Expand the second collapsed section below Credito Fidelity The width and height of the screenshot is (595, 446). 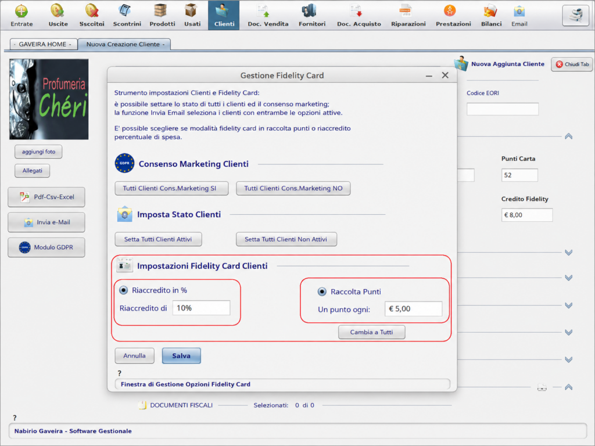568,278
